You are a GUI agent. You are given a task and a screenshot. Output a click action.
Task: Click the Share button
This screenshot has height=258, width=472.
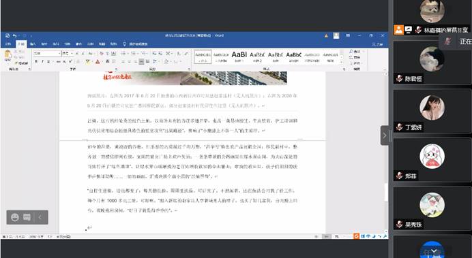(377, 44)
